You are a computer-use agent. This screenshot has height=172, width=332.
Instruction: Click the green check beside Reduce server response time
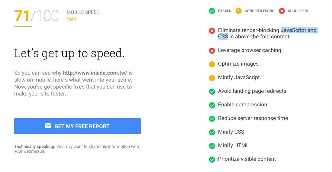[x=212, y=118]
